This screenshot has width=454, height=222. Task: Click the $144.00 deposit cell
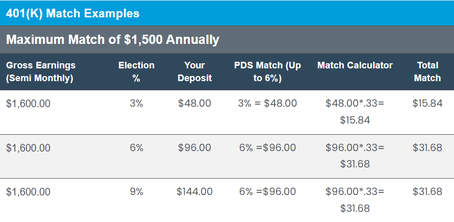[194, 192]
